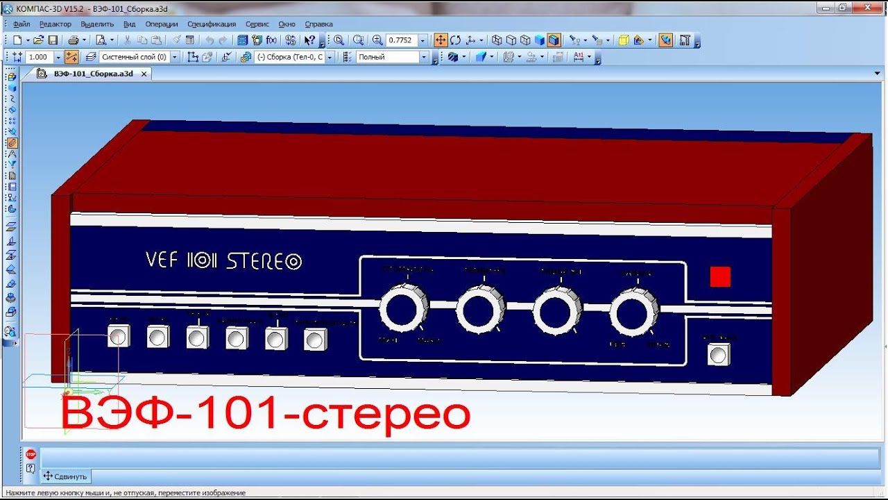Click the yellow cube icon

point(624,40)
